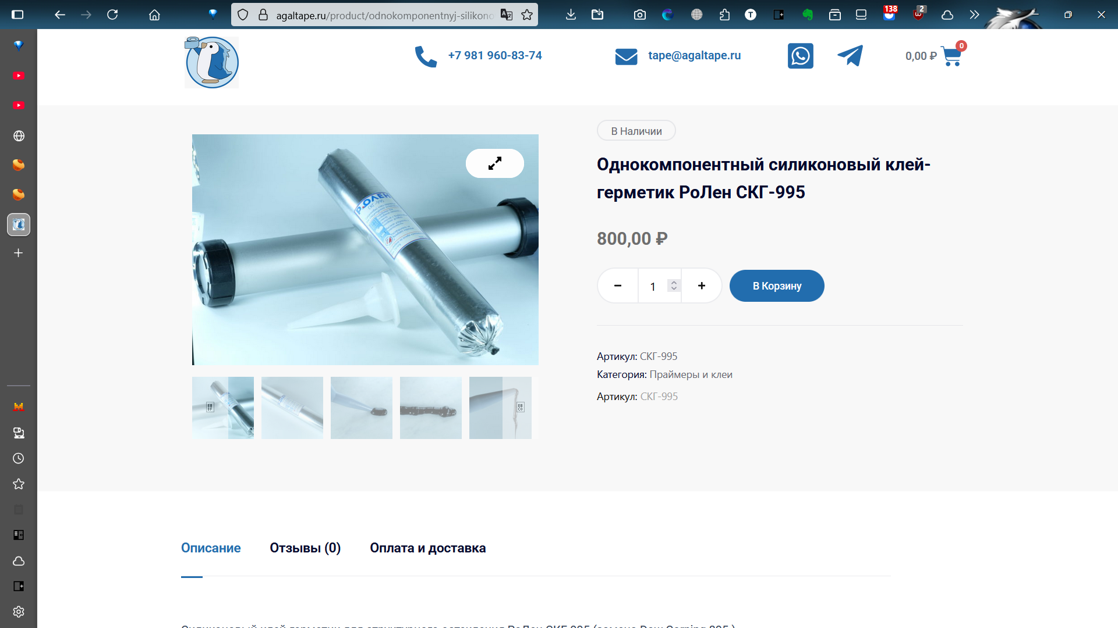
Task: Click the penguin site logo
Action: [x=211, y=62]
